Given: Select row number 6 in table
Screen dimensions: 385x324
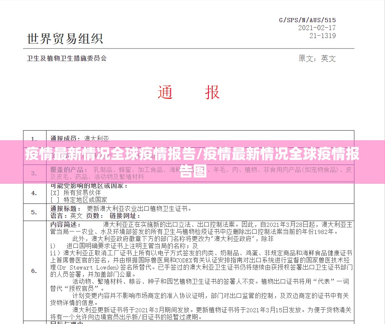Looking at the screenshot, I should point(33,270).
